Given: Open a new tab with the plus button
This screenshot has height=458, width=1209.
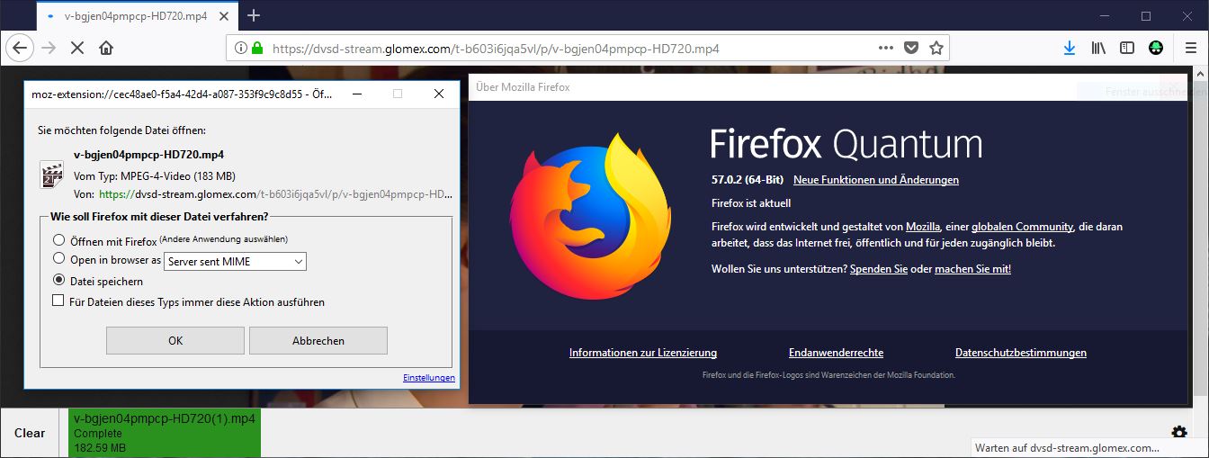Looking at the screenshot, I should click(x=254, y=15).
